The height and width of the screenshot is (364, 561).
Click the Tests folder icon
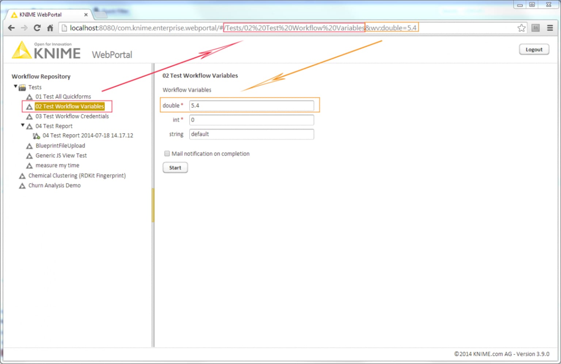click(x=22, y=87)
